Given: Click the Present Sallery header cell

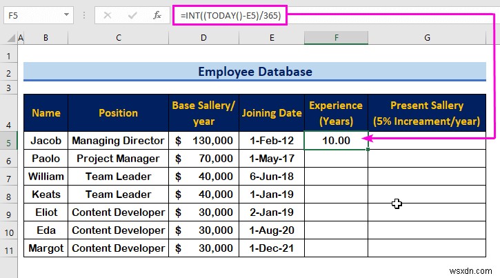Looking at the screenshot, I should coord(427,113).
